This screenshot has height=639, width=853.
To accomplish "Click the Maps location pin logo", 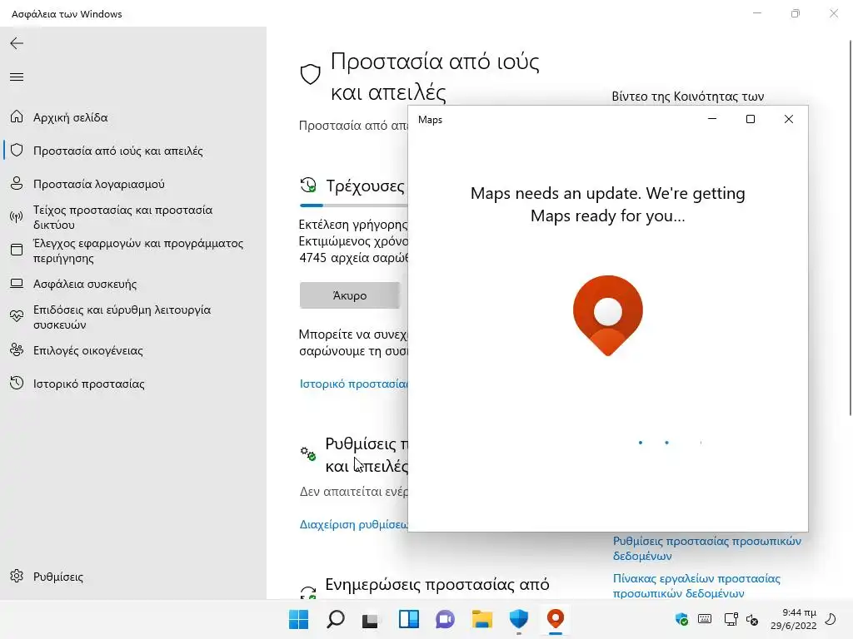I will click(607, 315).
